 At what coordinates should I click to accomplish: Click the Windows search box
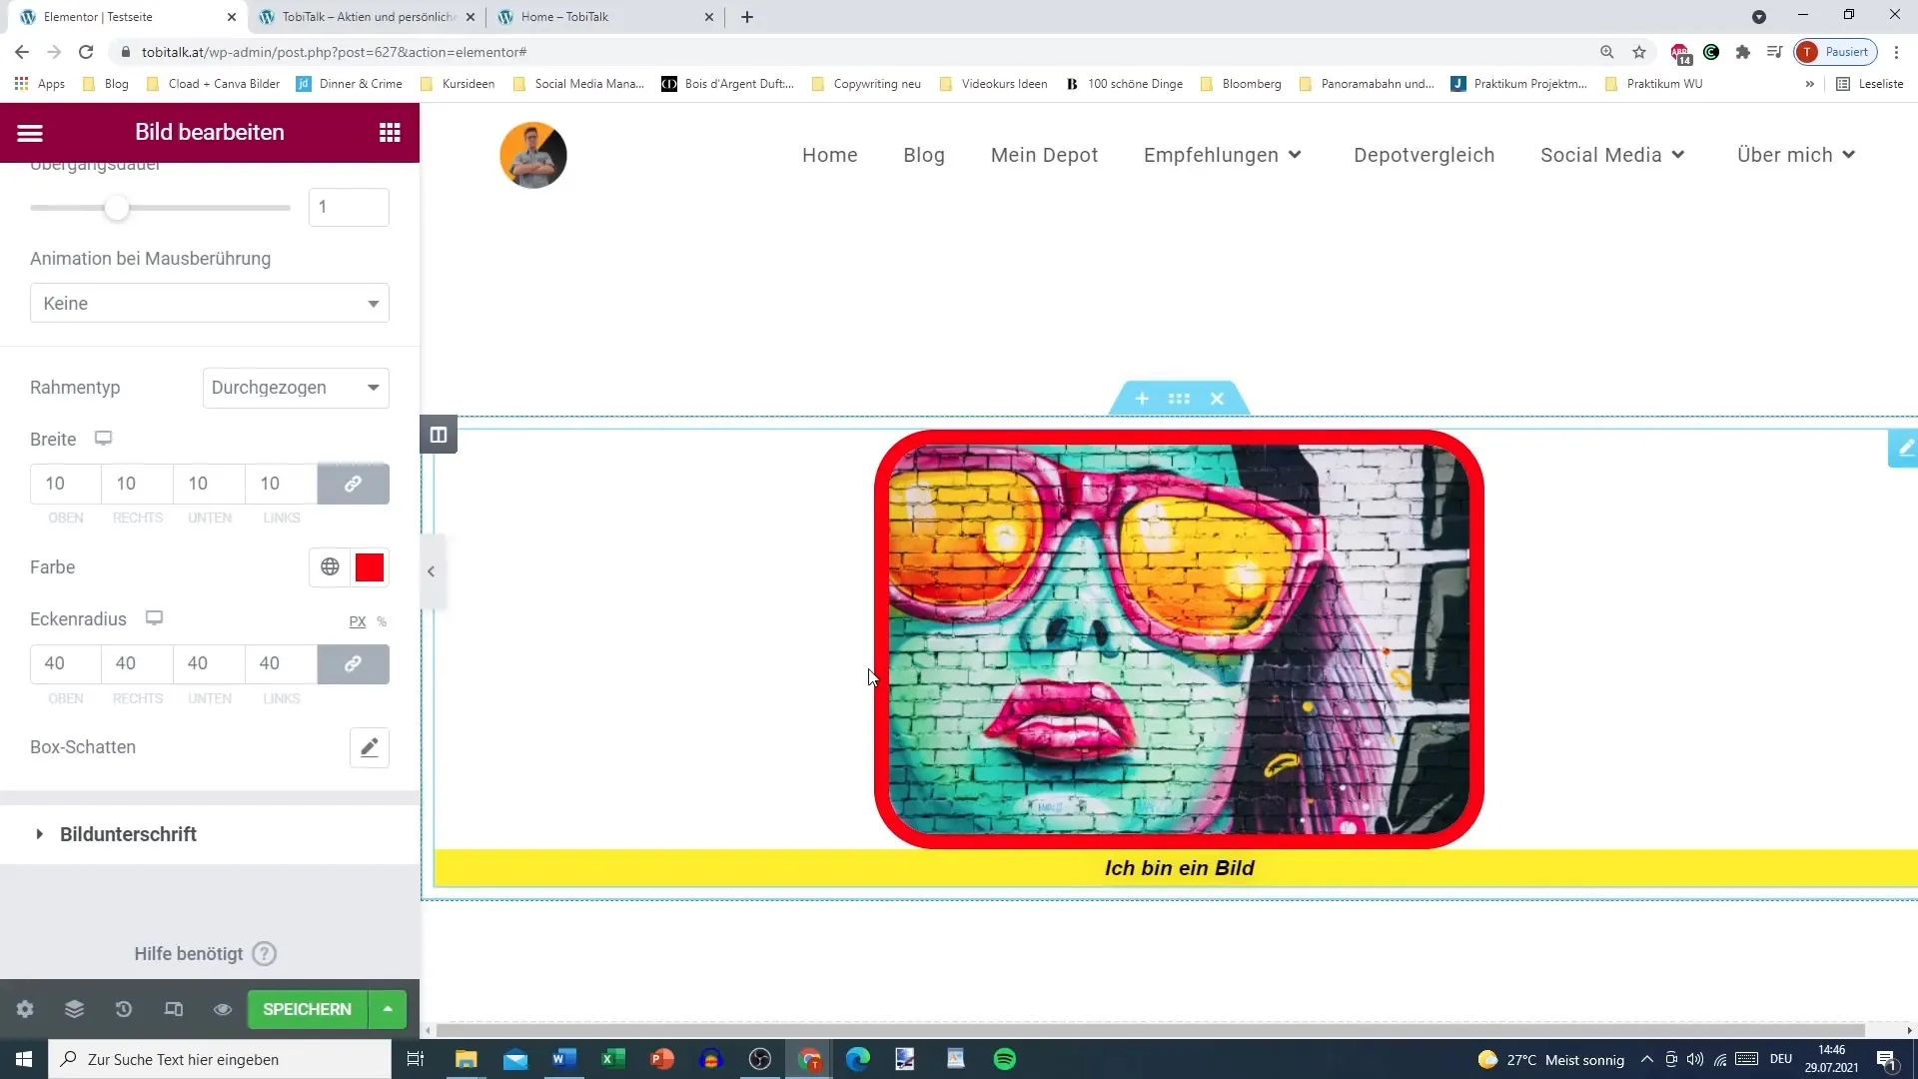(220, 1059)
